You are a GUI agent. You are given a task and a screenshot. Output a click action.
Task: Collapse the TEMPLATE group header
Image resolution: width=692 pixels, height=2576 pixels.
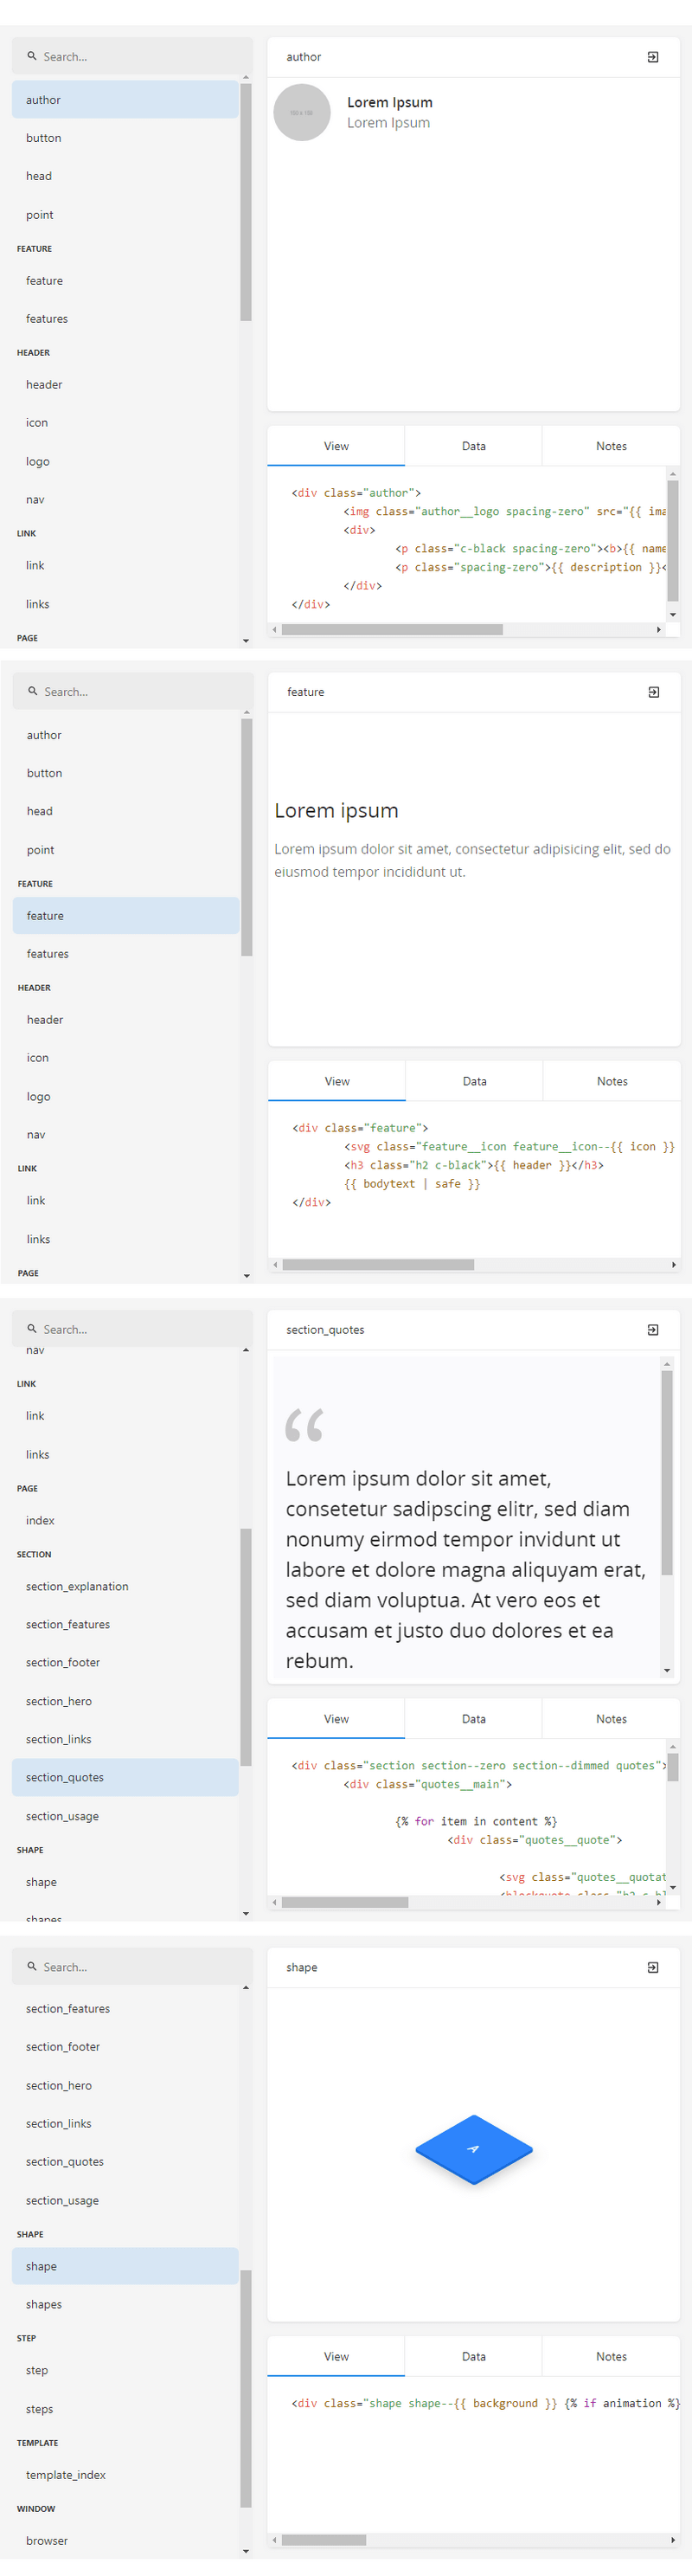coord(37,2443)
